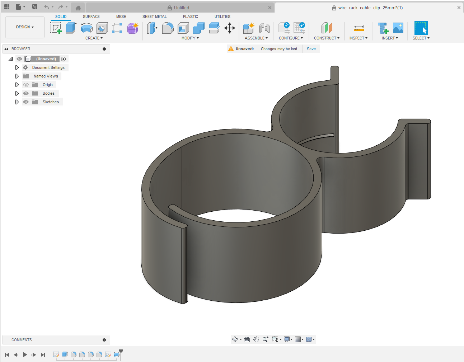Screen dimensions: 464x362
Task: Select the Zoom tool in navigation bar
Action: coord(266,339)
